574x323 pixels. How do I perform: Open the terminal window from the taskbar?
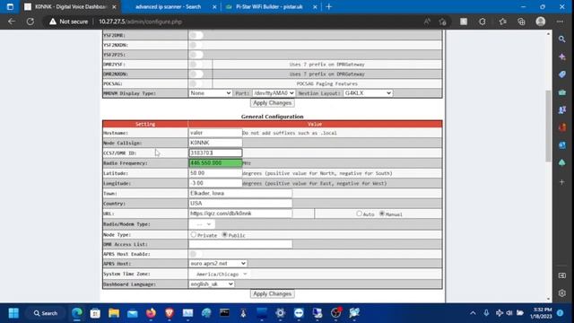[x=225, y=313]
